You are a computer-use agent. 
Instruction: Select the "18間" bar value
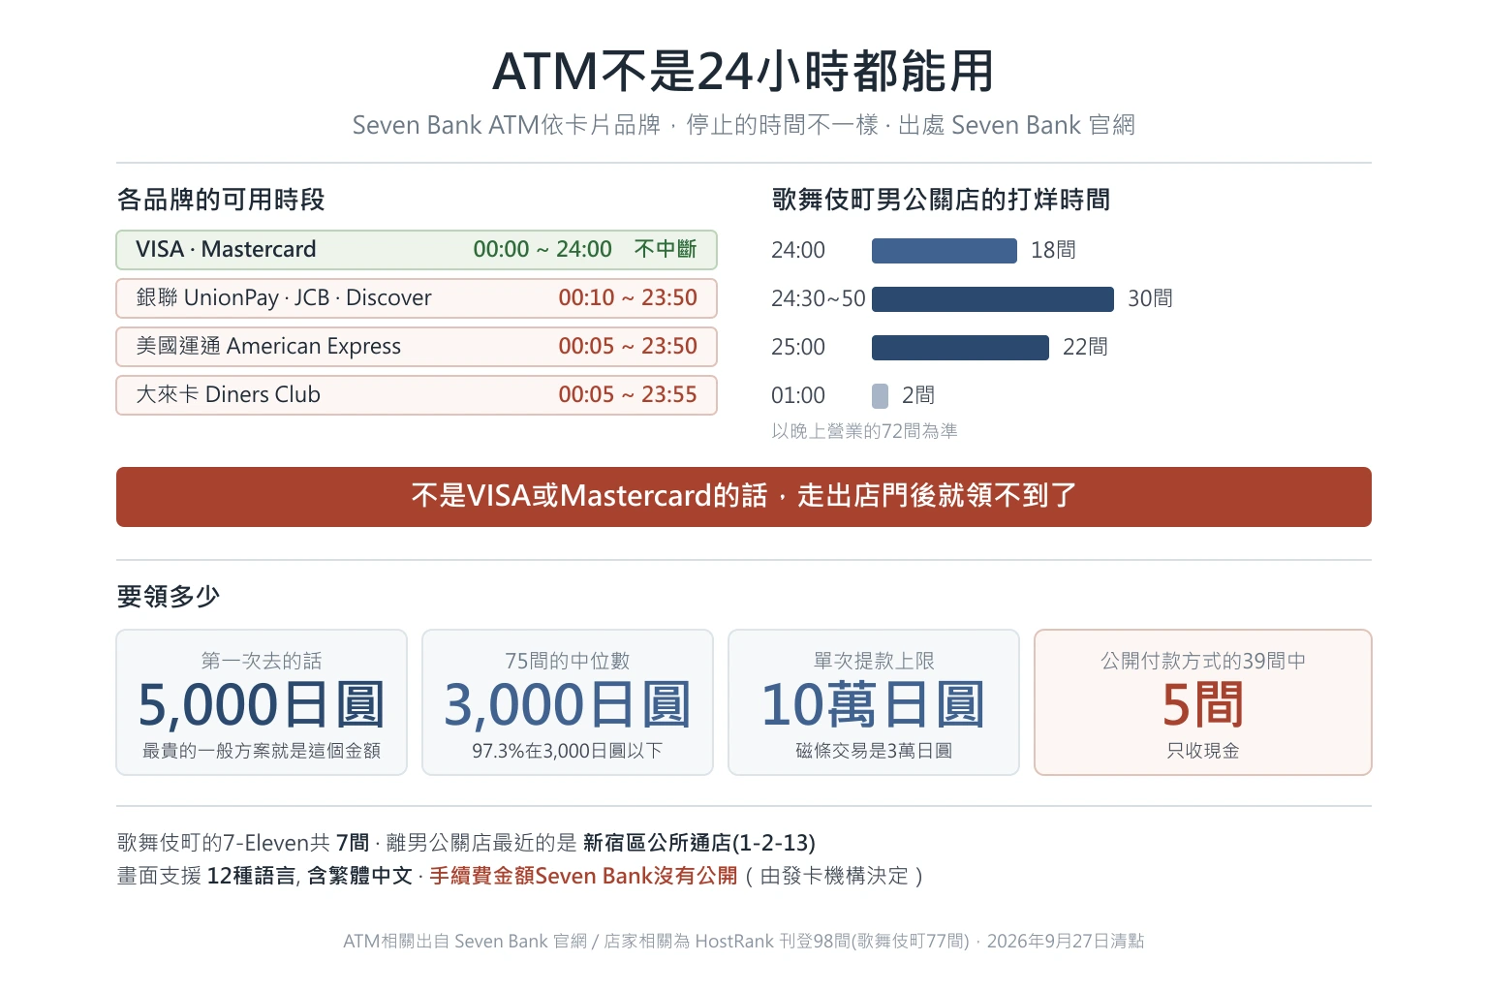click(1053, 250)
